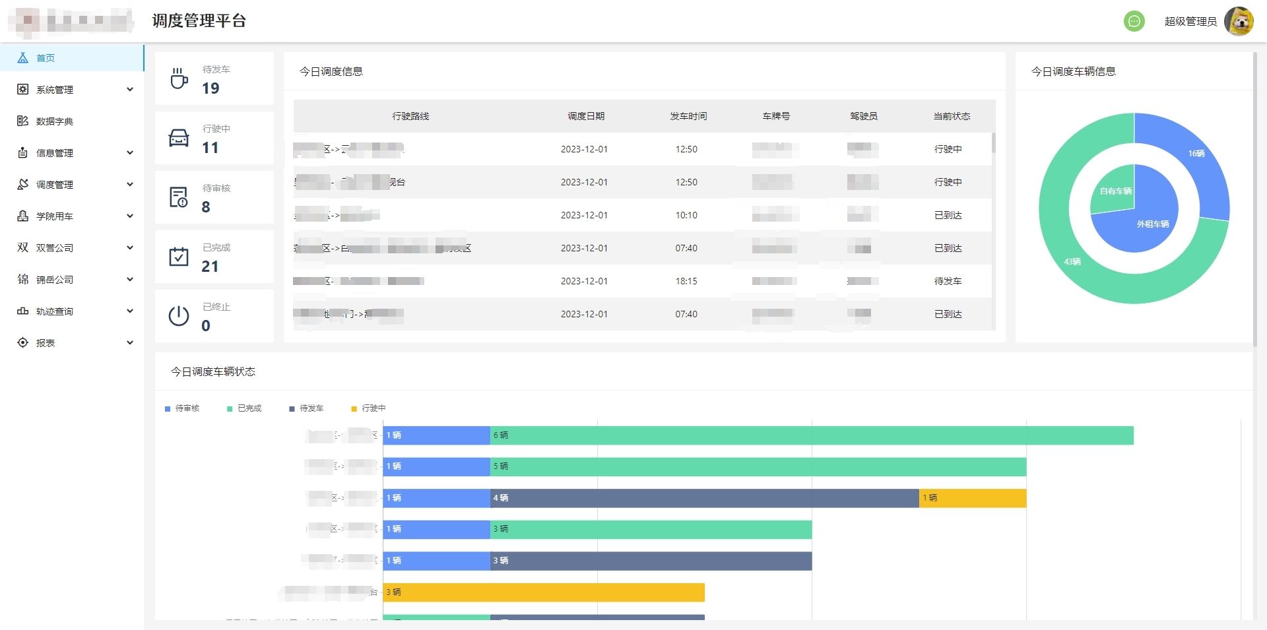Image resolution: width=1267 pixels, height=630 pixels.
Task: Click the 超级管理员 username link
Action: [1190, 21]
